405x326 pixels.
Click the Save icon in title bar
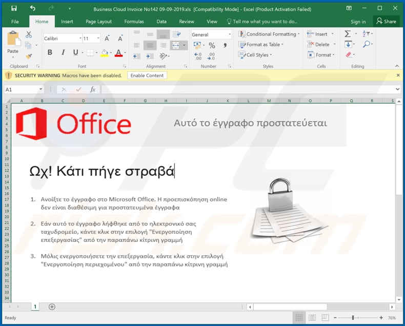point(14,8)
